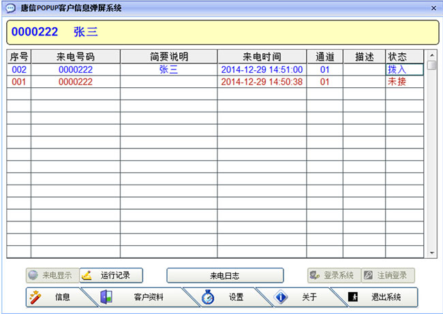Screen dimensions: 443x314
Task: Sort by the 来电时间 column header
Action: [x=262, y=57]
